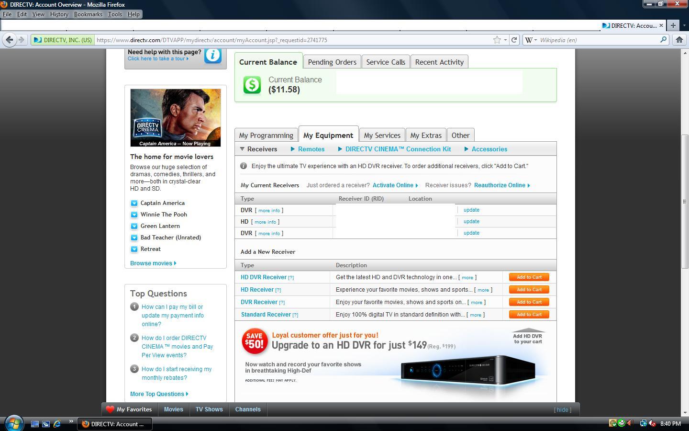Reload the page with the refresh icon
Screen dimensions: 689x431
click(x=514, y=40)
